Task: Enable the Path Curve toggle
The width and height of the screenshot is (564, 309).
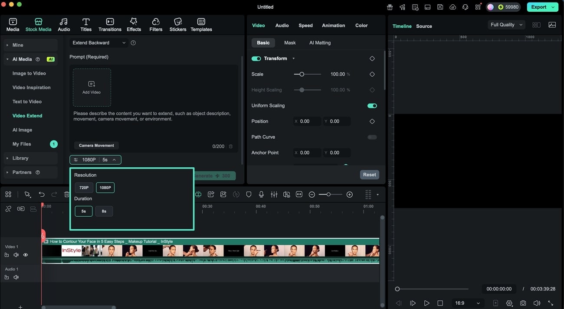Action: point(372,137)
